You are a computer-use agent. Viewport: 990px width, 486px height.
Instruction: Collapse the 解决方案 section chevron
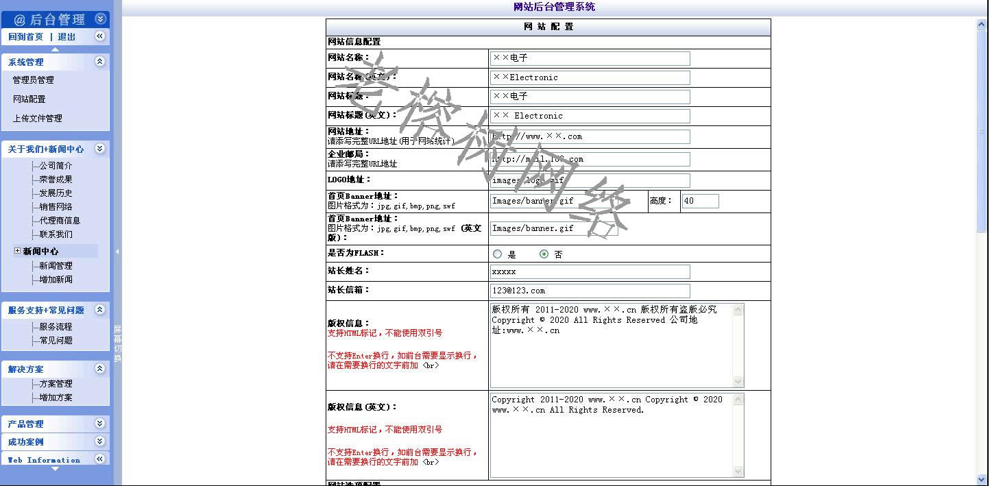click(100, 369)
